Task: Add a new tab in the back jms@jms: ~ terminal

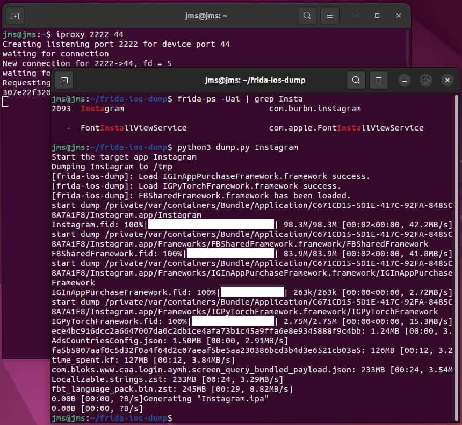Action: pos(16,16)
